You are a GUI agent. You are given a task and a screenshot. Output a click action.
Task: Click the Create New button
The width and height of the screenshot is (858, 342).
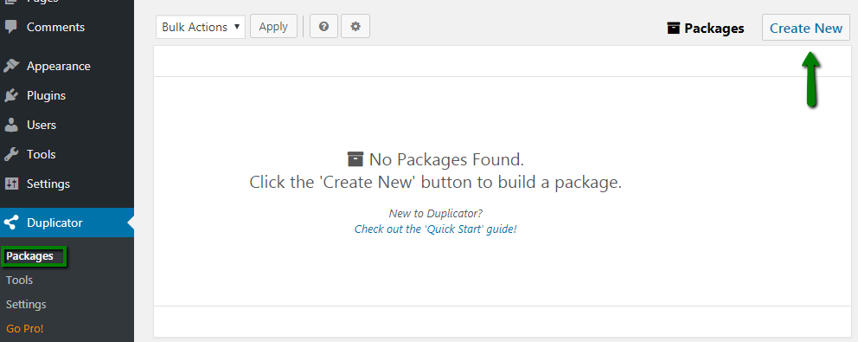point(806,28)
